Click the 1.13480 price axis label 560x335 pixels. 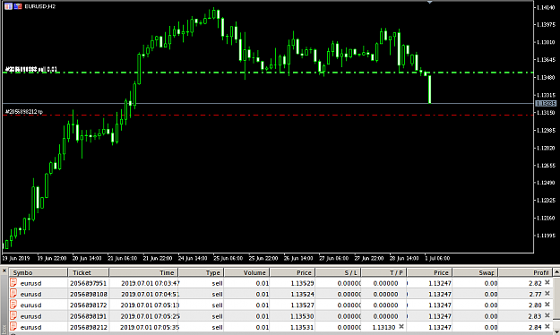(x=546, y=78)
